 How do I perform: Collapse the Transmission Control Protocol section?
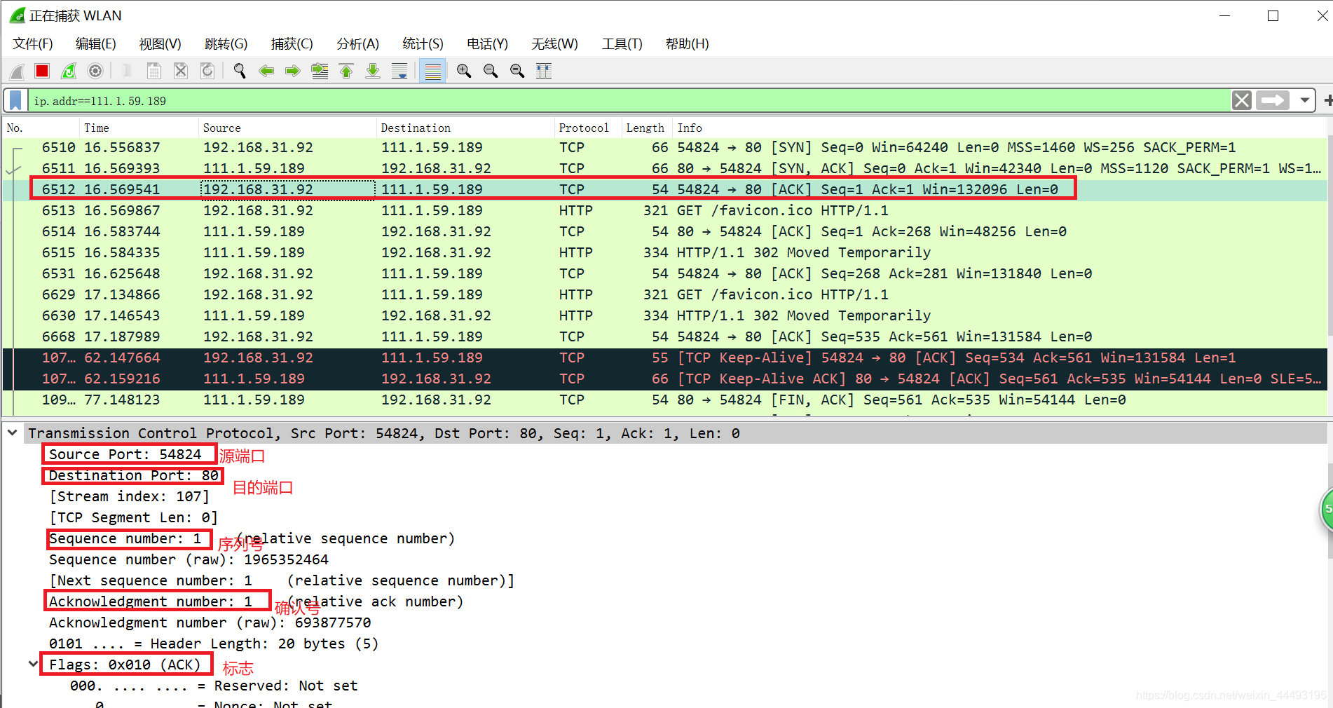[13, 433]
